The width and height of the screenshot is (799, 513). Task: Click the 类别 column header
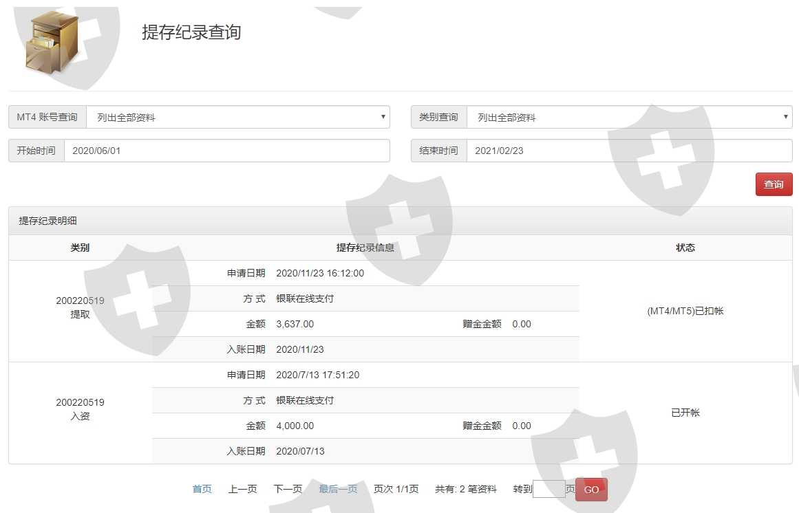coord(80,248)
